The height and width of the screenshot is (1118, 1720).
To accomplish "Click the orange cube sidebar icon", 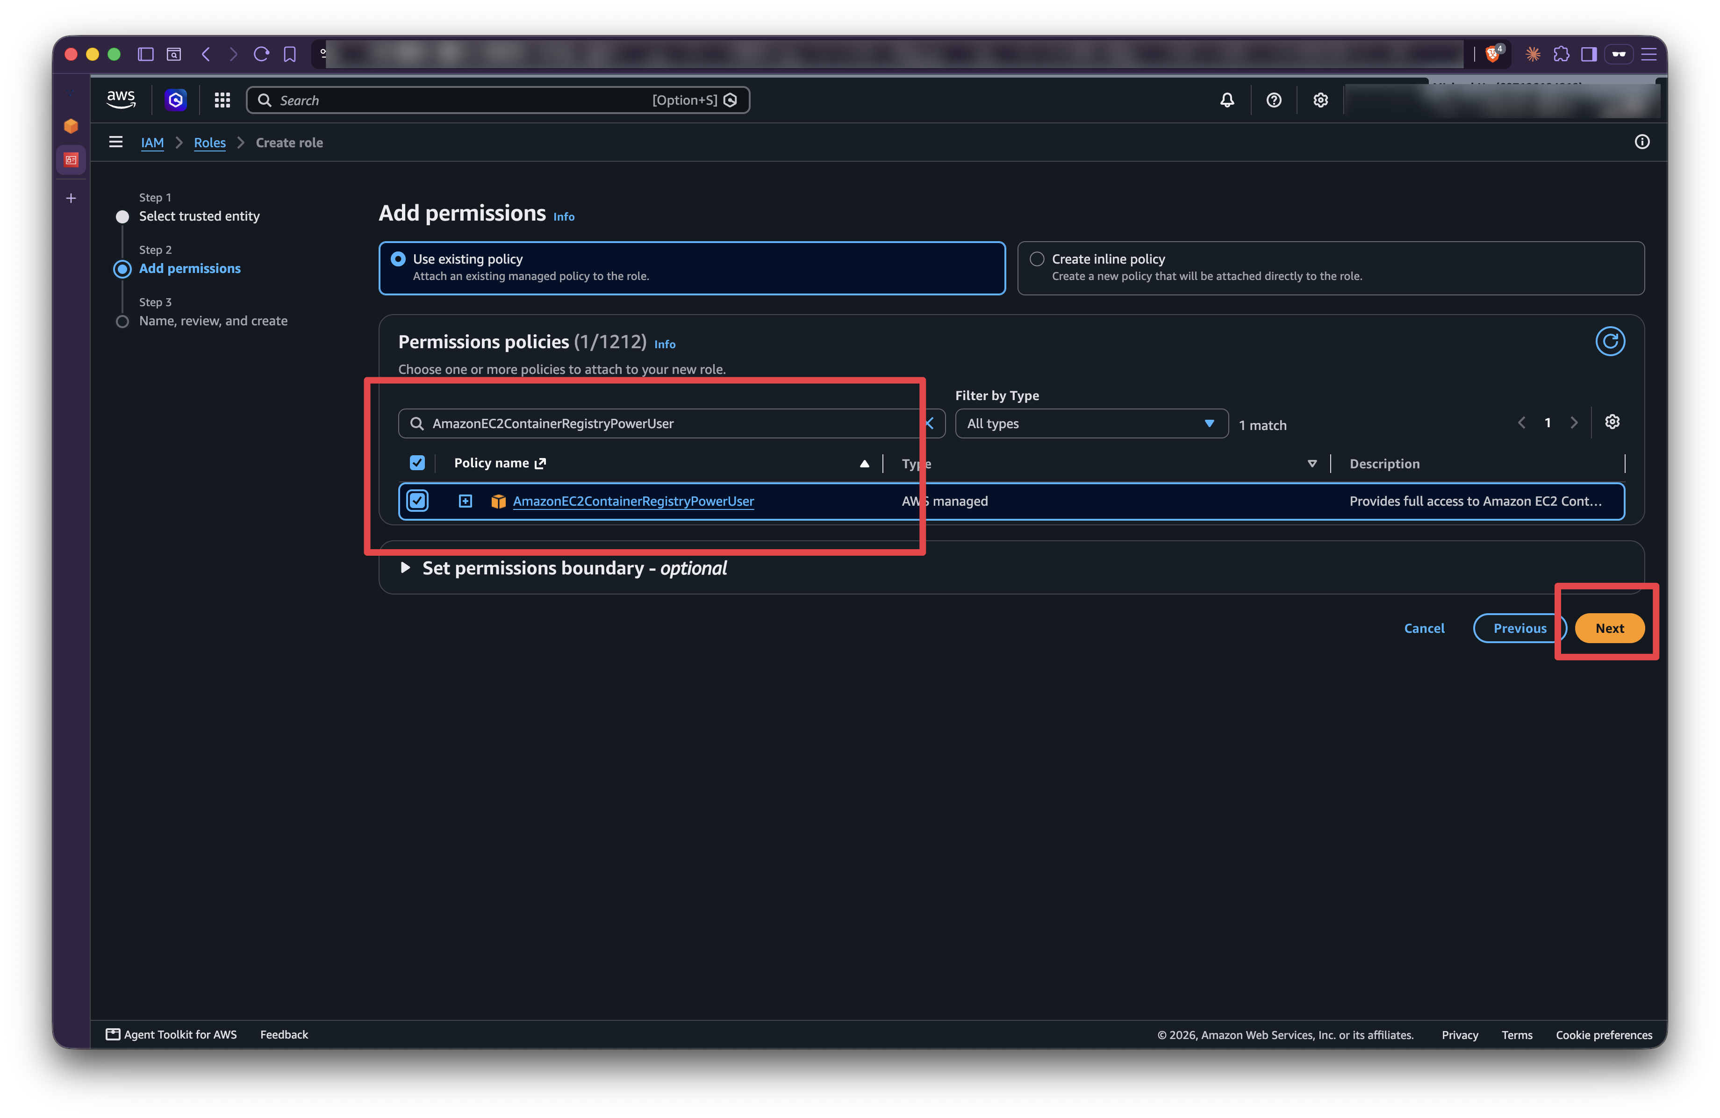I will pyautogui.click(x=71, y=127).
